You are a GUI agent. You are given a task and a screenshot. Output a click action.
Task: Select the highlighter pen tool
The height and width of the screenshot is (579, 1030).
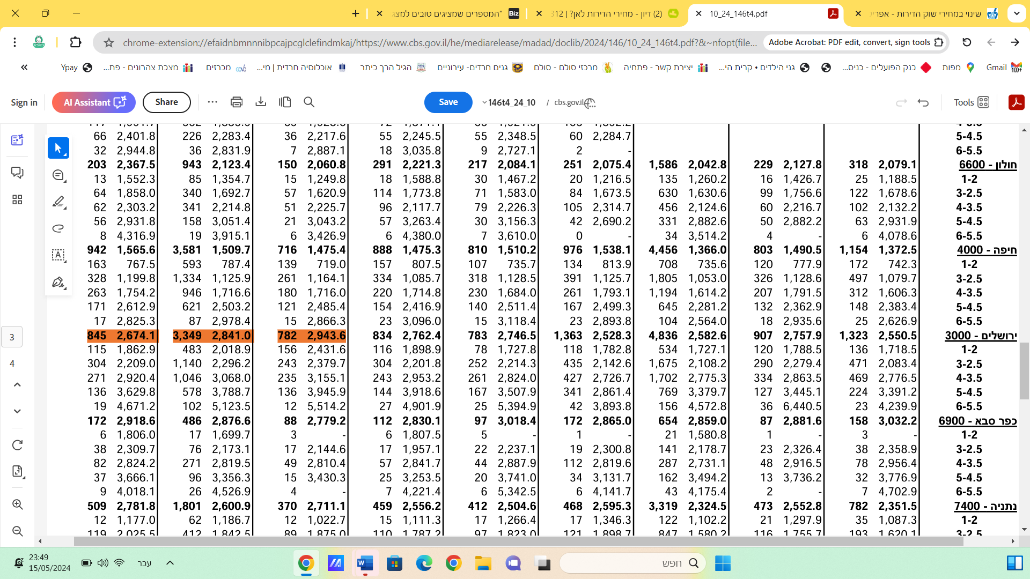[x=58, y=202]
